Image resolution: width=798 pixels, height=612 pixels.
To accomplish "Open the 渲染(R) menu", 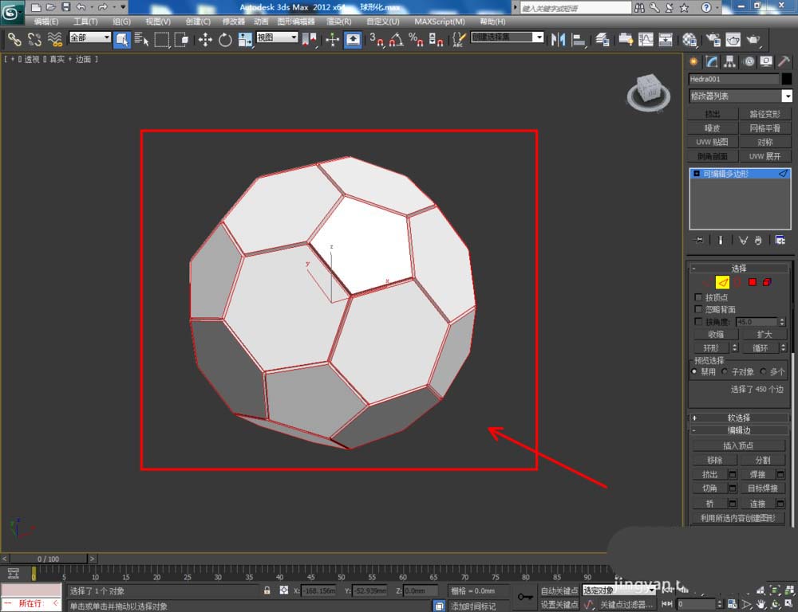I will pos(339,22).
